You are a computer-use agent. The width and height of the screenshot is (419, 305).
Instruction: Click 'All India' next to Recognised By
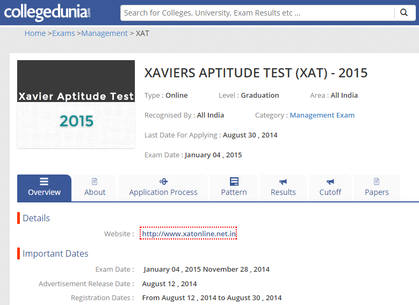[211, 115]
